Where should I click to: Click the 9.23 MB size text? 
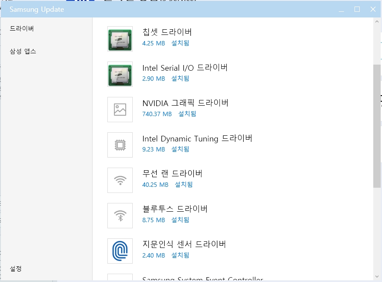click(154, 149)
